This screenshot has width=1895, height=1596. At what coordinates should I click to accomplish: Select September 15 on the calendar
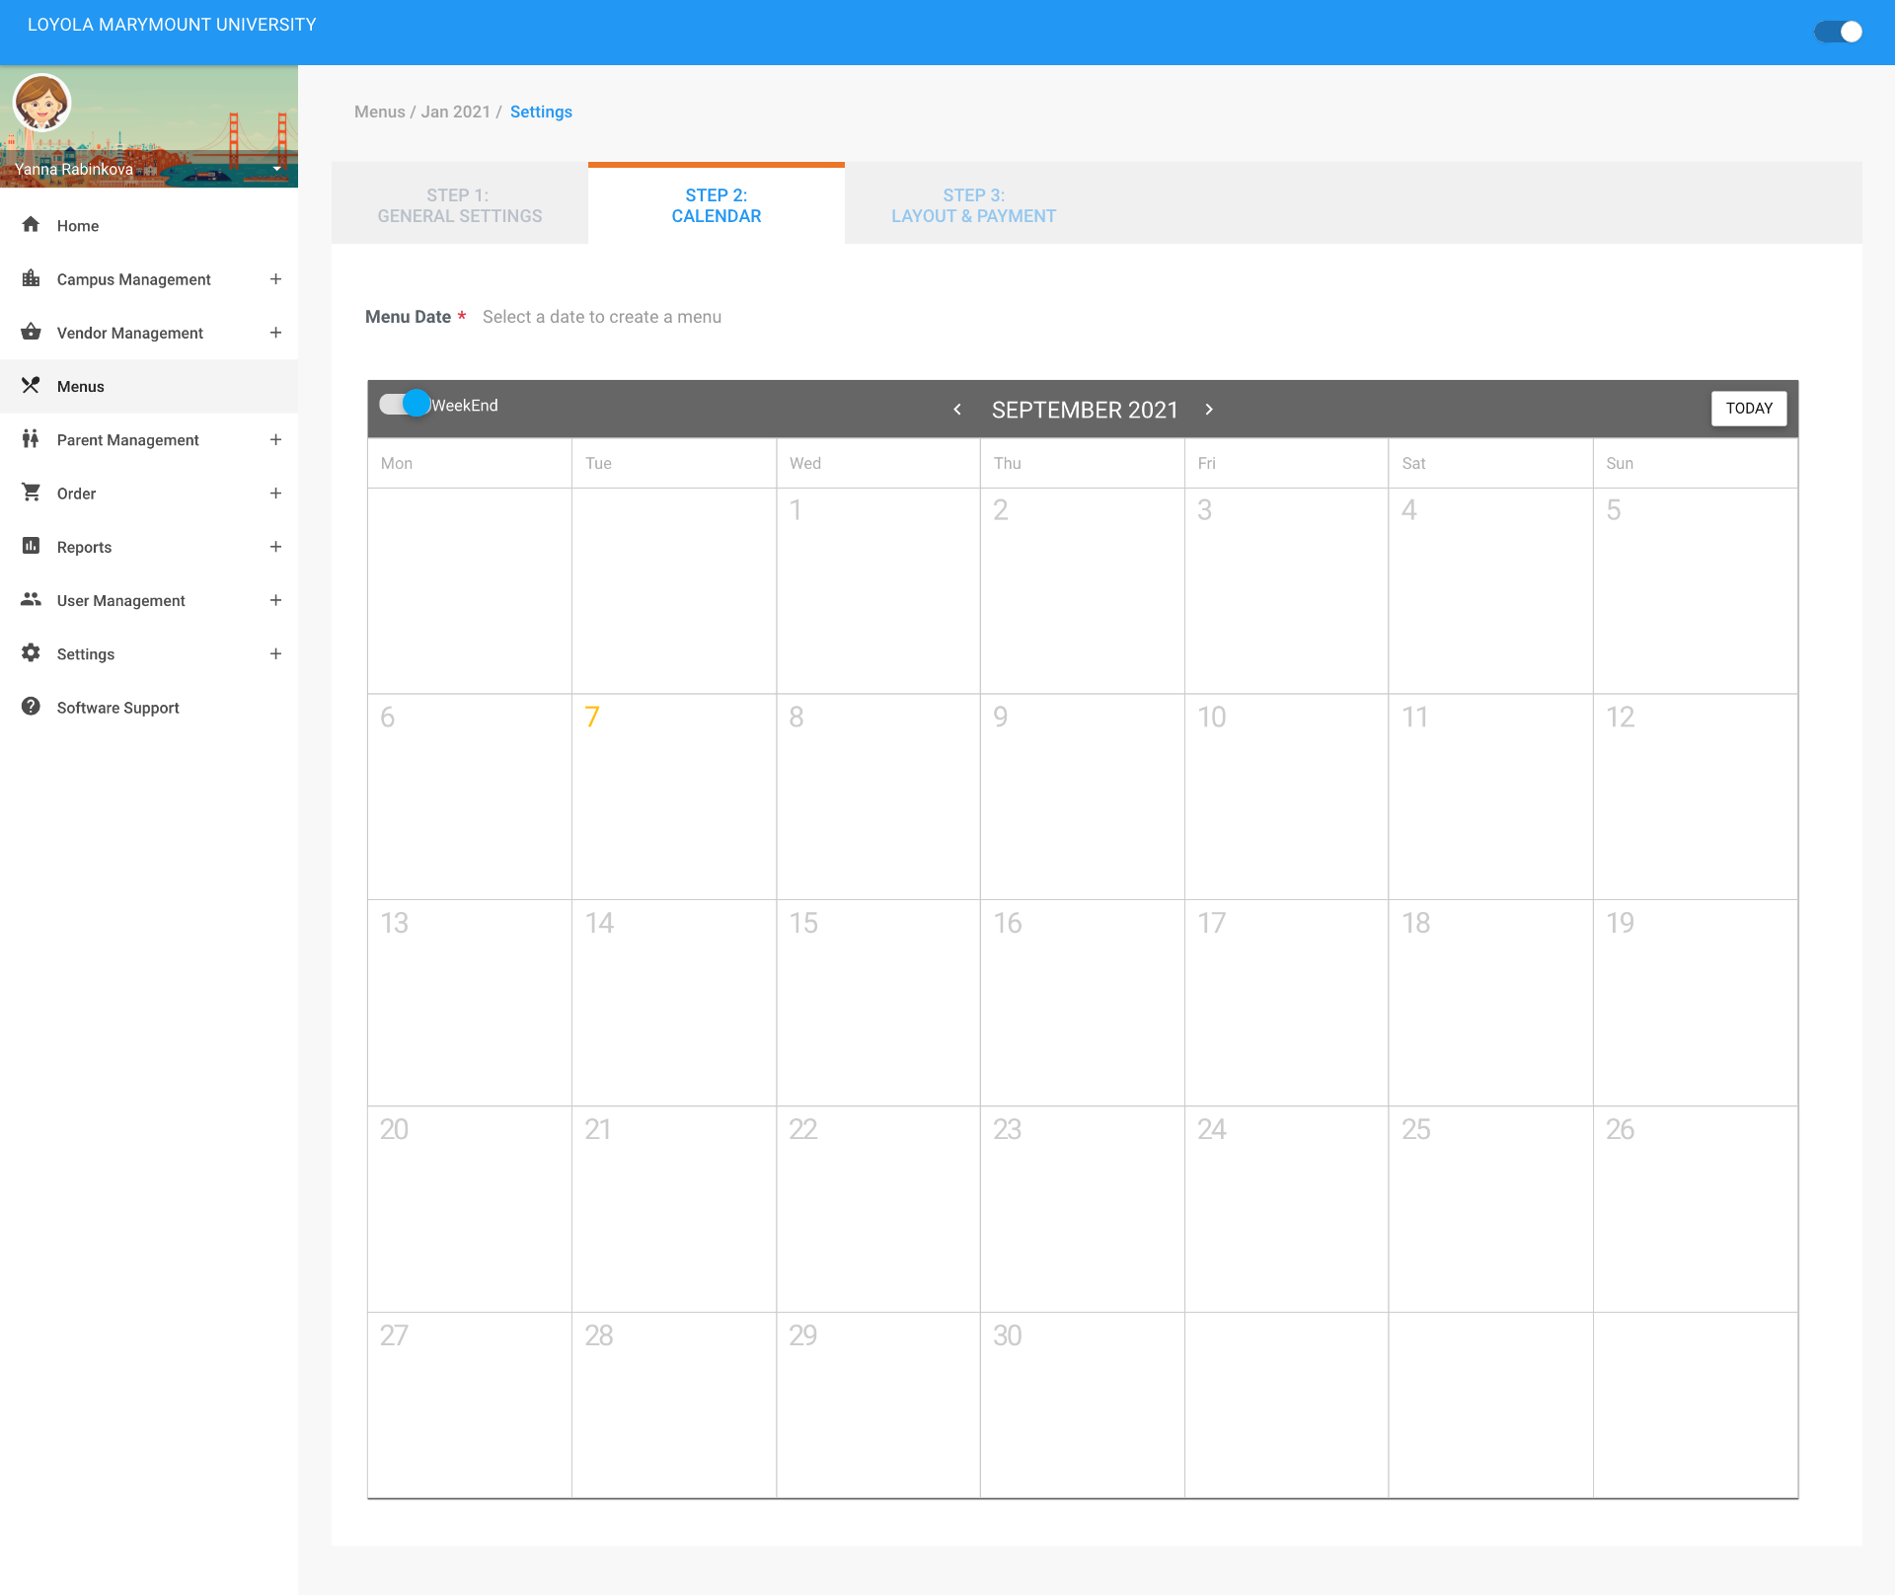[877, 1001]
